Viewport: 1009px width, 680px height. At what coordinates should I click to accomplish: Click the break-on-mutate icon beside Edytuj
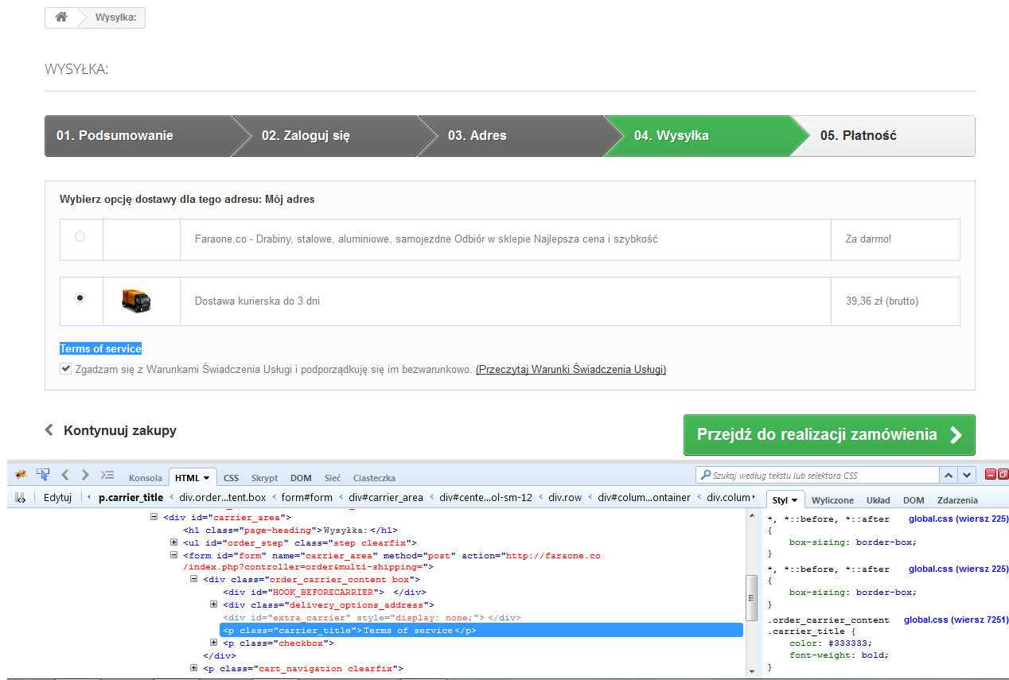pyautogui.click(x=21, y=497)
